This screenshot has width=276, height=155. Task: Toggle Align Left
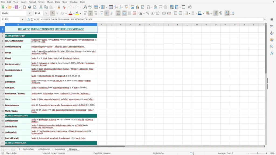[85, 13]
